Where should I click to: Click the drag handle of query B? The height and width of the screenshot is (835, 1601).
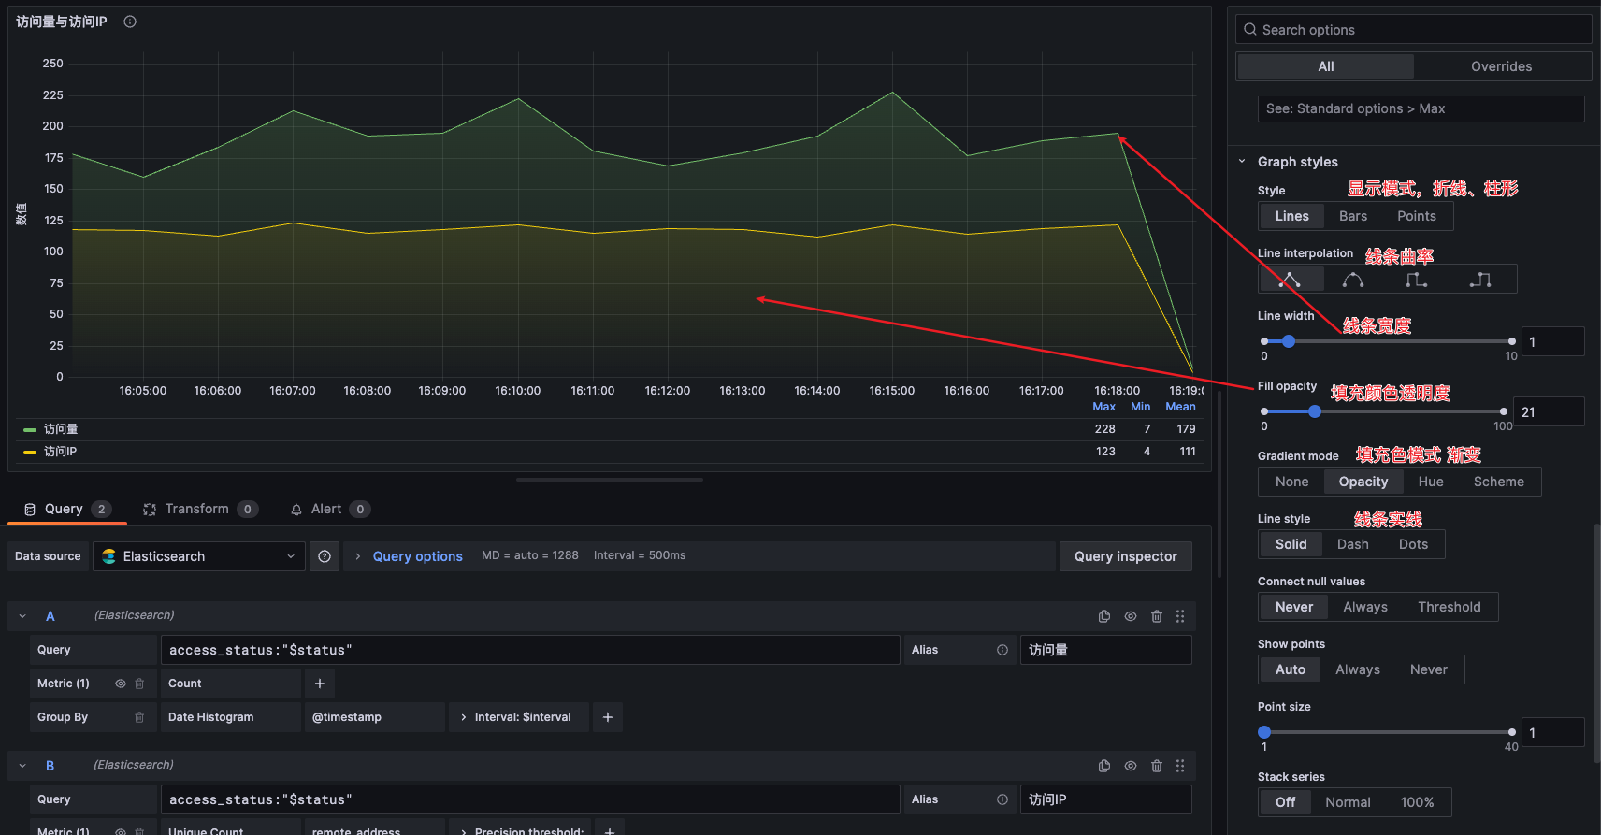[x=1180, y=766]
